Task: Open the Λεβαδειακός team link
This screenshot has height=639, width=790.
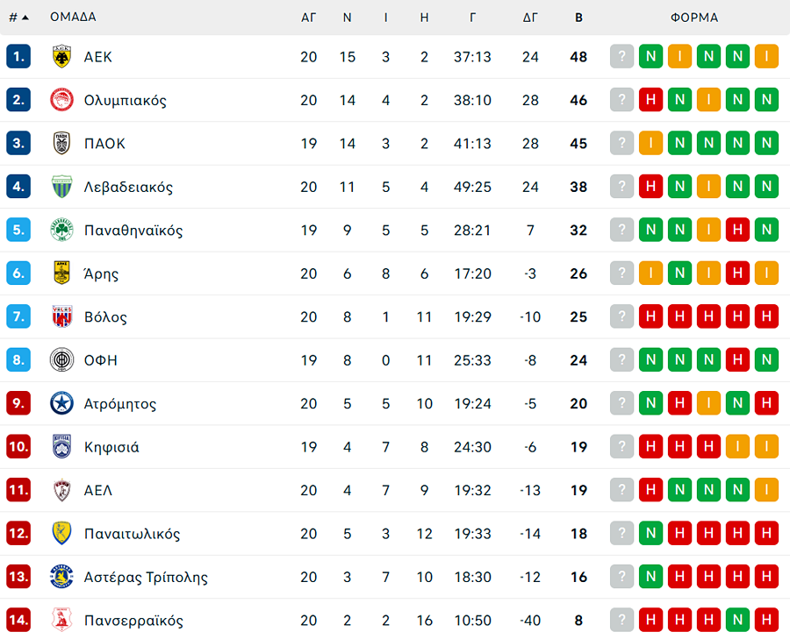Action: [x=128, y=187]
